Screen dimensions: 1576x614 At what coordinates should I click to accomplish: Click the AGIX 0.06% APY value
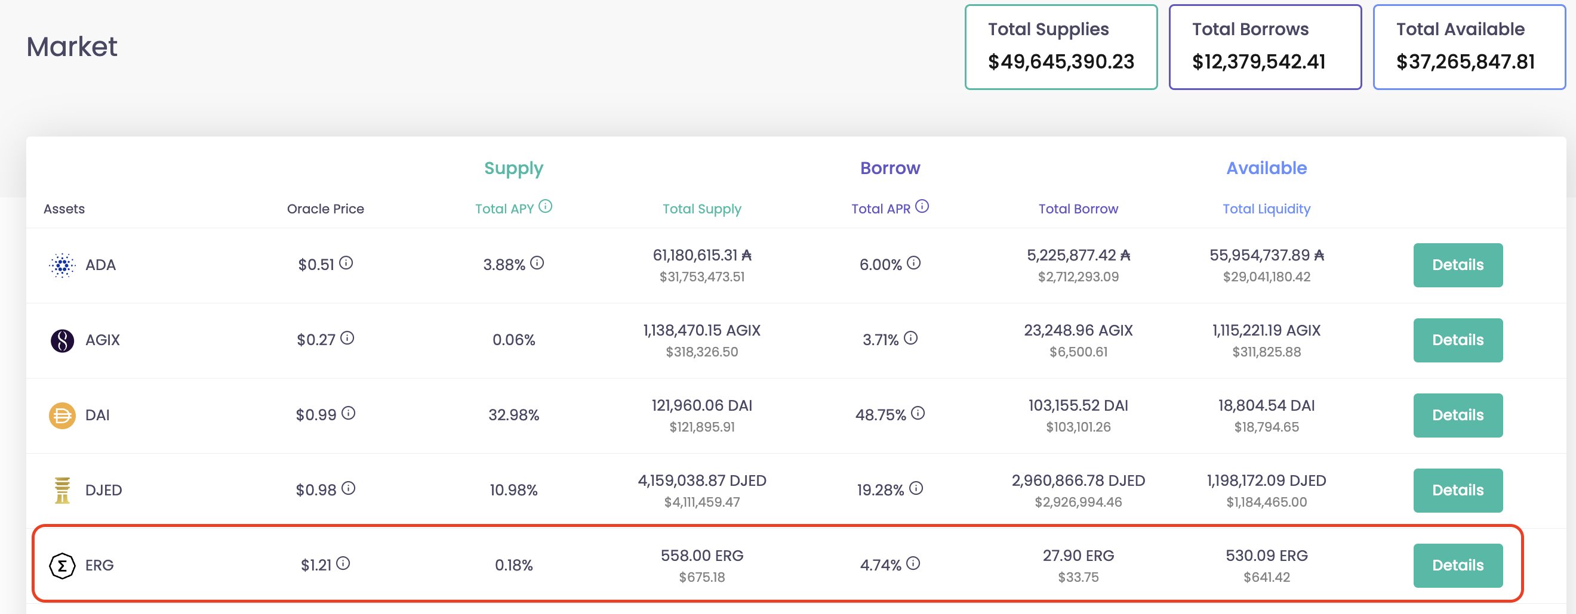514,340
